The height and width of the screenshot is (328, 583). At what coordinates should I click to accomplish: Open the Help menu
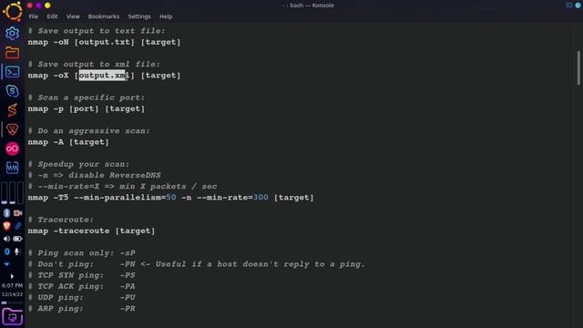166,16
